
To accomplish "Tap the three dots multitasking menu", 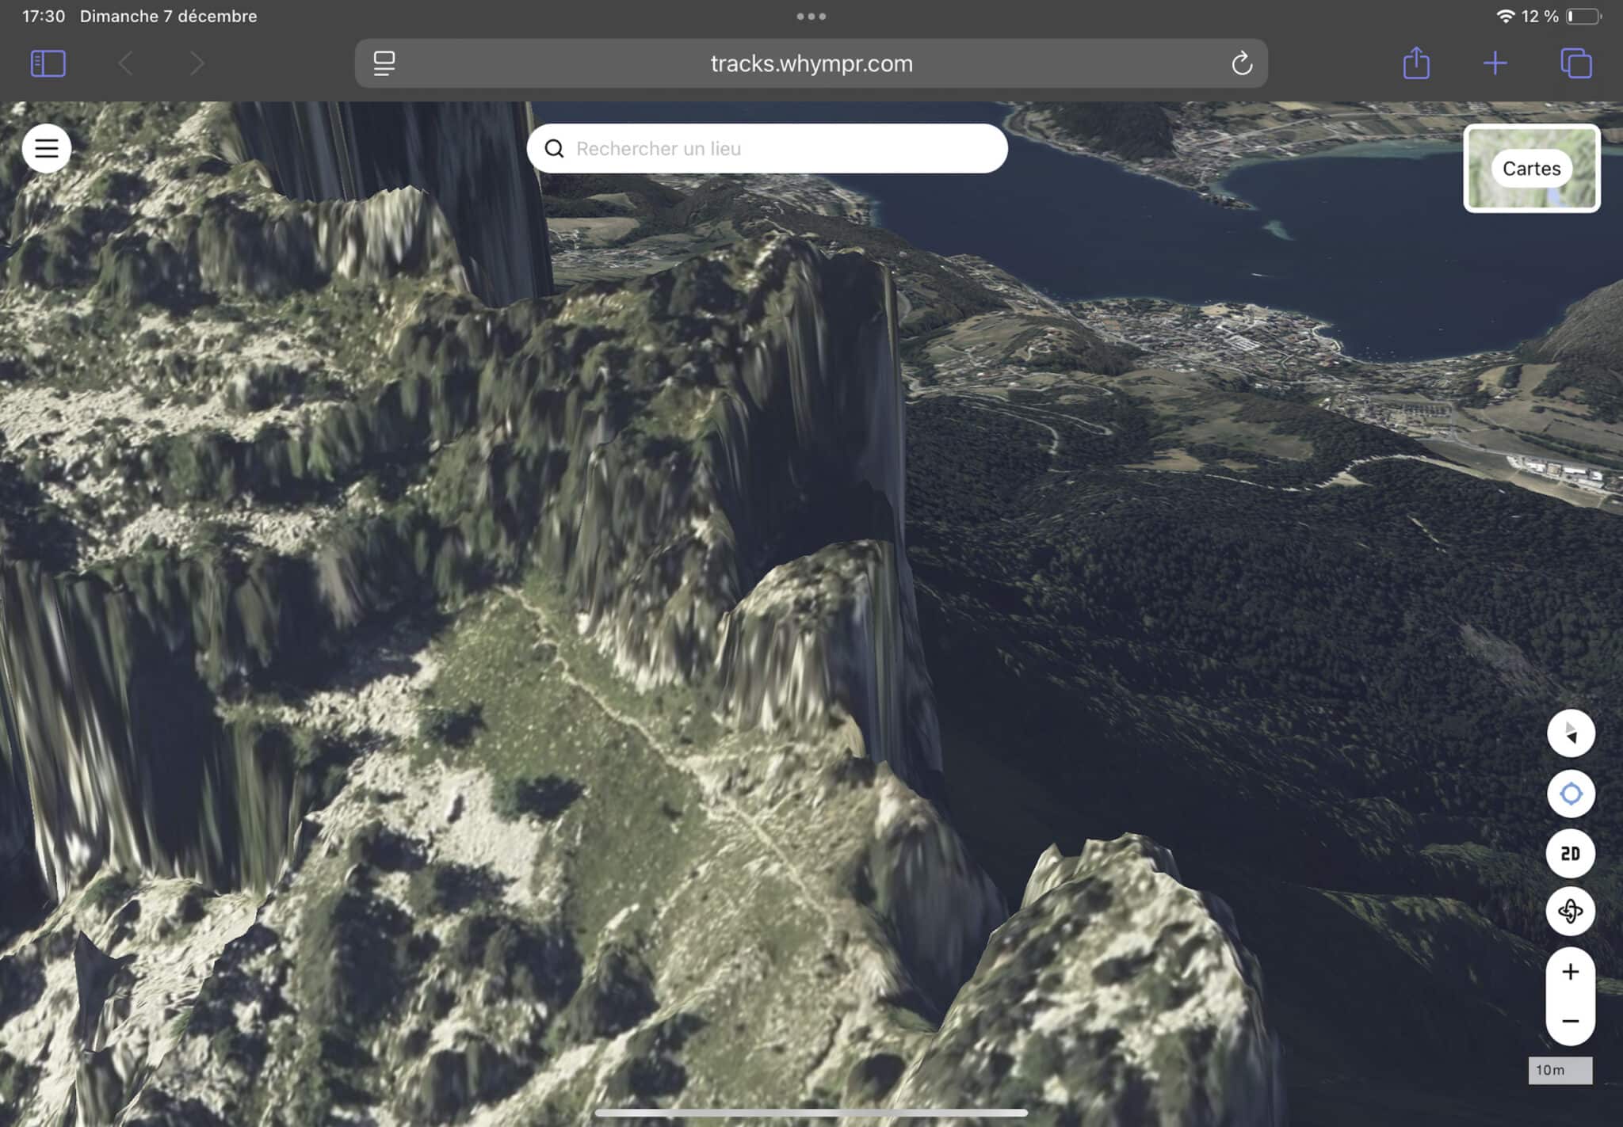I will click(x=811, y=16).
